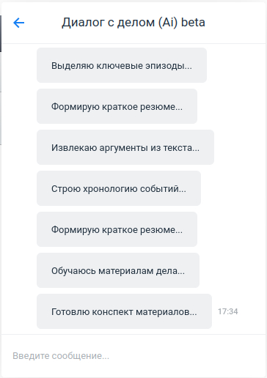Image resolution: width=267 pixels, height=378 pixels.
Task: Click the 17:34 message timestamp
Action: pos(228,311)
